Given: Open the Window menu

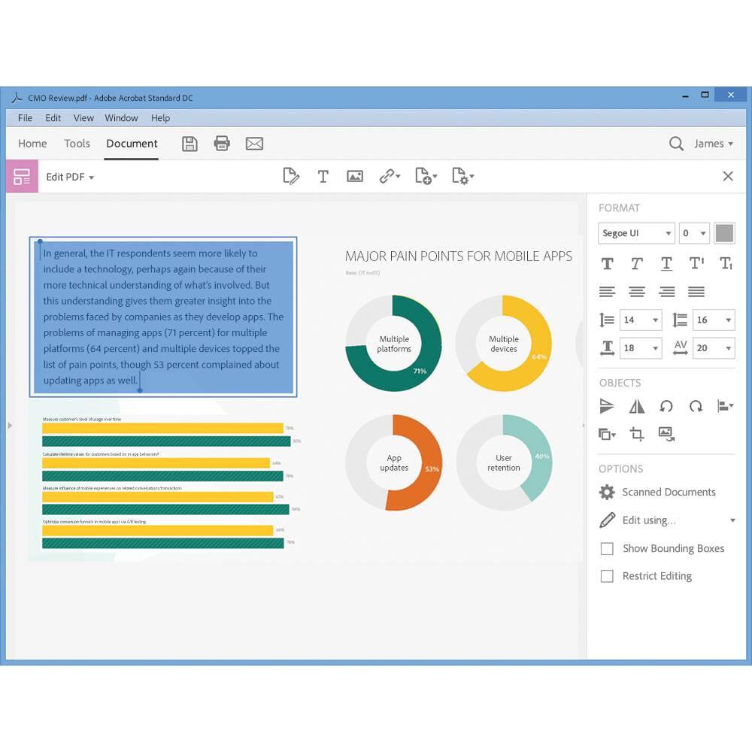Looking at the screenshot, I should click(121, 118).
